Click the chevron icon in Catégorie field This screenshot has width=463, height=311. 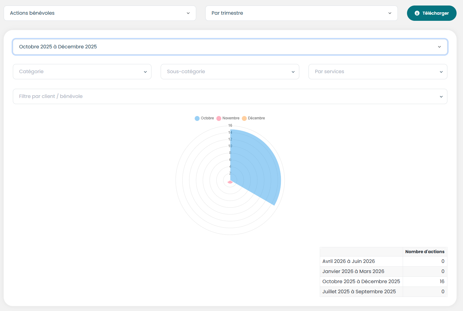coord(145,72)
